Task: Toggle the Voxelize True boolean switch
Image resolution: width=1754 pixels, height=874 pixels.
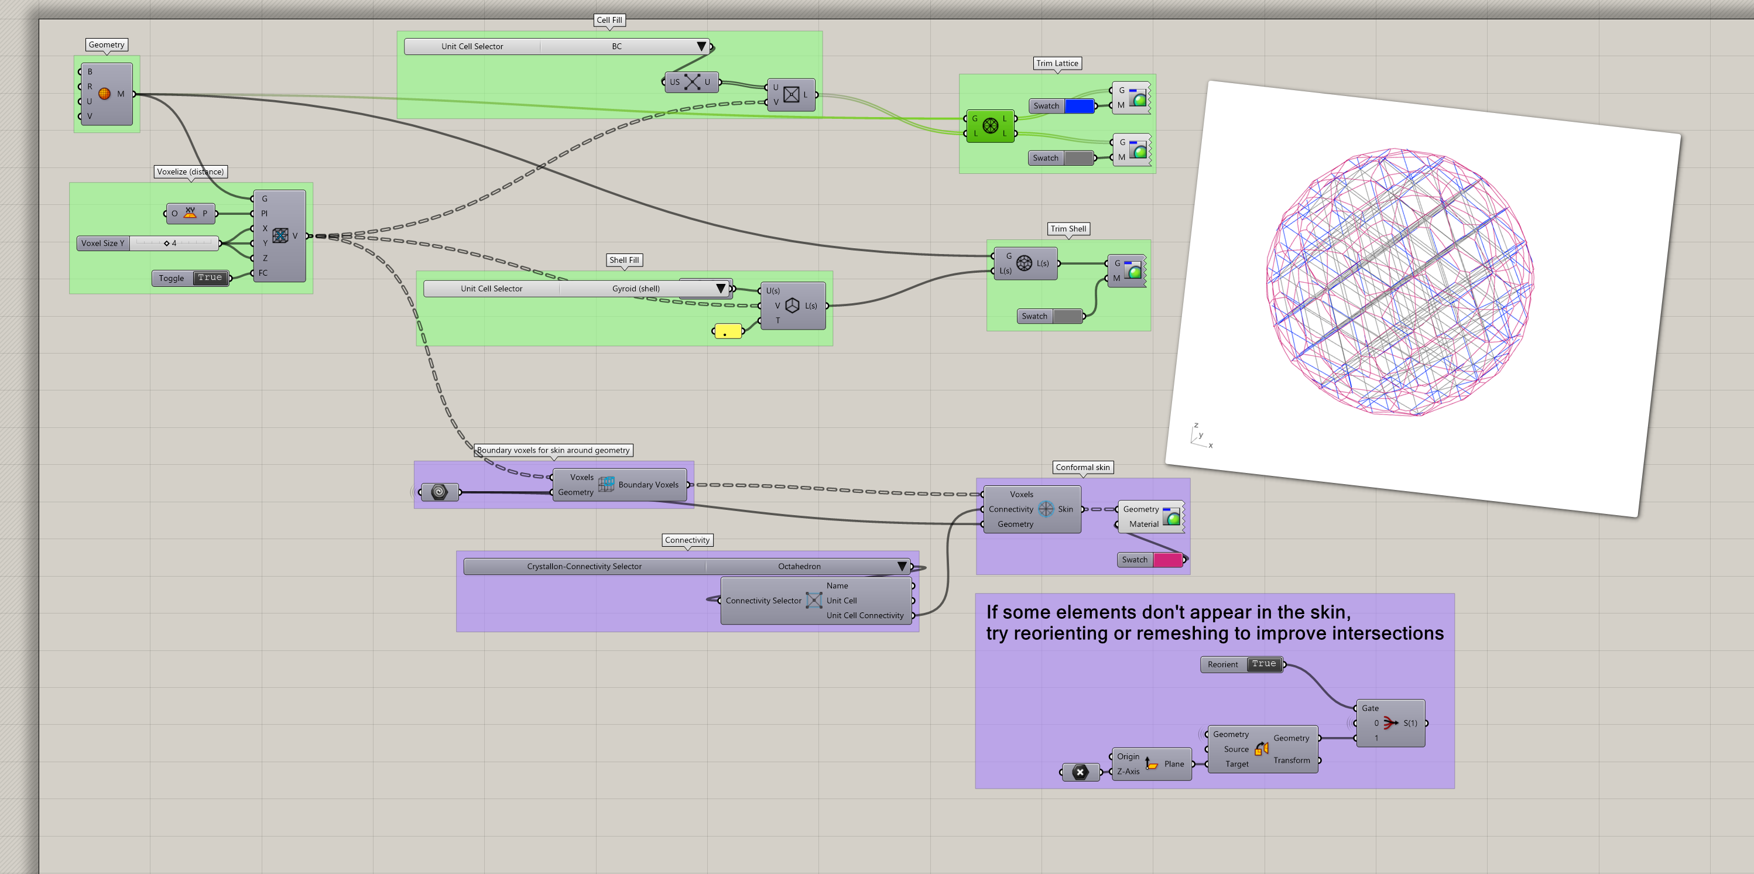Action: coord(210,277)
